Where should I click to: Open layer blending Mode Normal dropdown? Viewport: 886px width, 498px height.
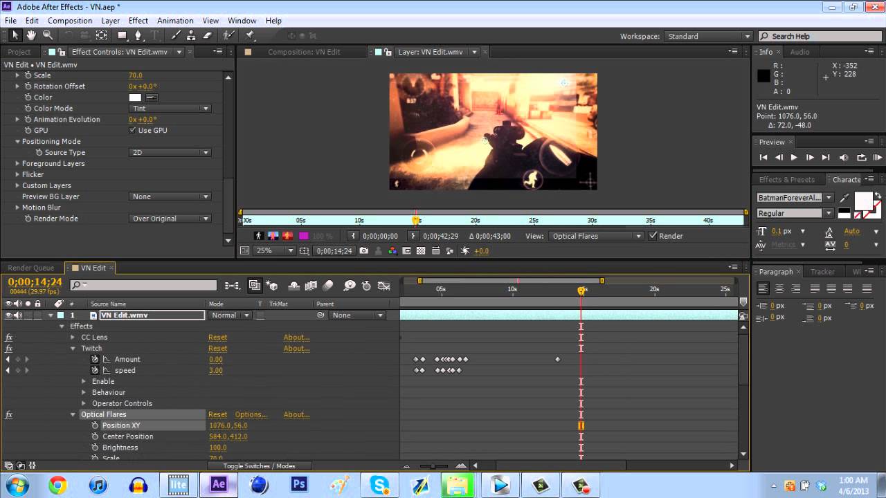(x=230, y=315)
